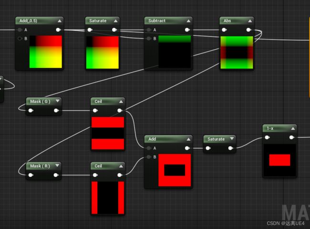
Task: Collapse the Add node preview near Saturate
Action: pos(188,139)
